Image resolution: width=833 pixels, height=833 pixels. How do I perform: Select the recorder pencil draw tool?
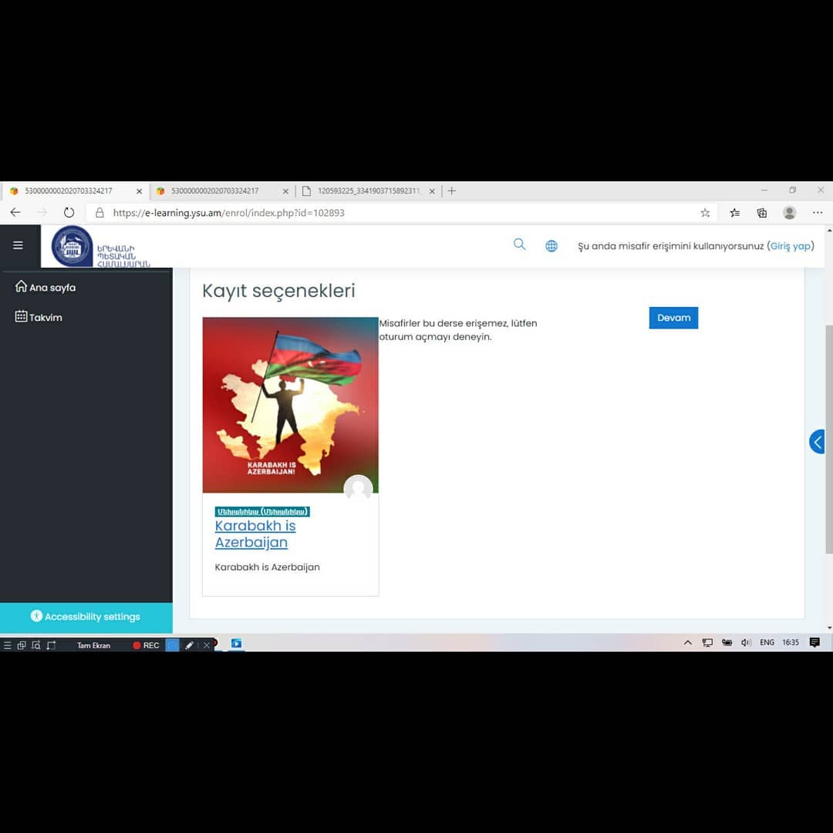pyautogui.click(x=189, y=645)
